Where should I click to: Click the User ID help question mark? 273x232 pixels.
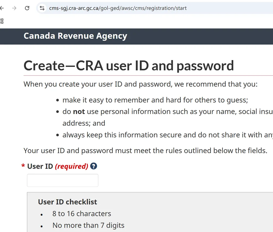[94, 166]
